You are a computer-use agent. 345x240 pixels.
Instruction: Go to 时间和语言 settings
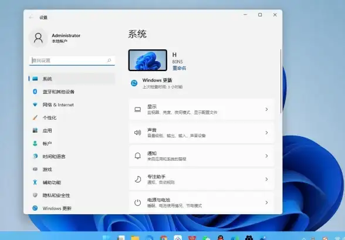point(72,157)
